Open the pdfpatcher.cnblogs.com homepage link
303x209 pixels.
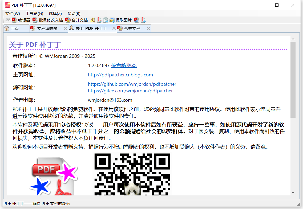120,75
